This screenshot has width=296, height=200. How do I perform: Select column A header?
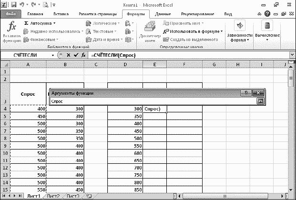point(28,65)
